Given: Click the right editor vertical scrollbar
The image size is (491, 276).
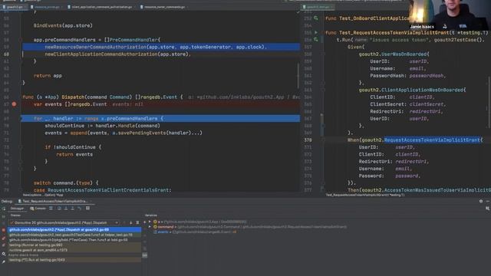Looking at the screenshot, I should (x=489, y=102).
